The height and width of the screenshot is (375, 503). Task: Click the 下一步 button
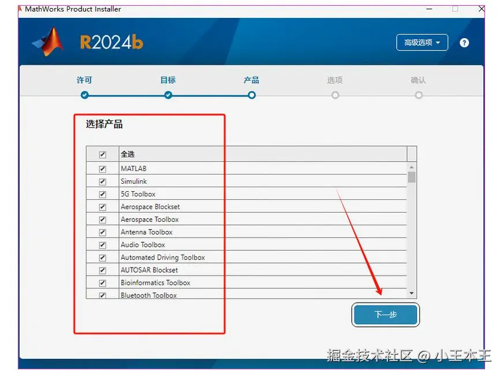point(385,314)
